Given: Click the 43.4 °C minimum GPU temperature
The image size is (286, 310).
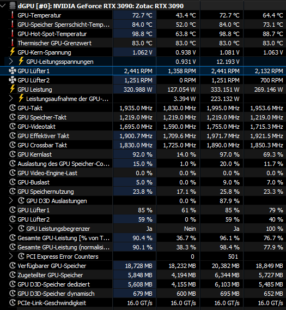Looking at the screenshot, I should point(186,15).
